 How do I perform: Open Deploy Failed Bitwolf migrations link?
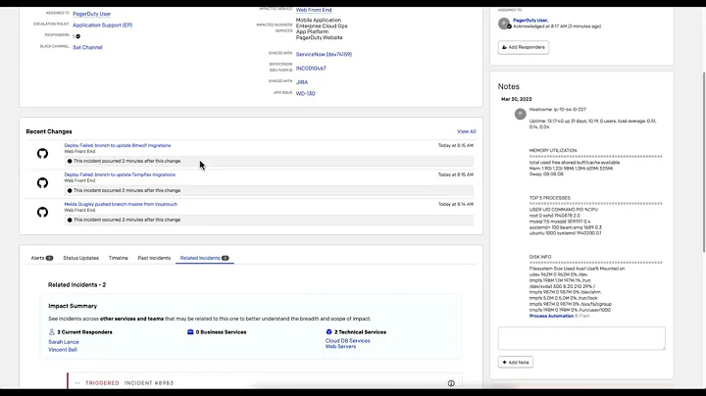pyautogui.click(x=118, y=145)
